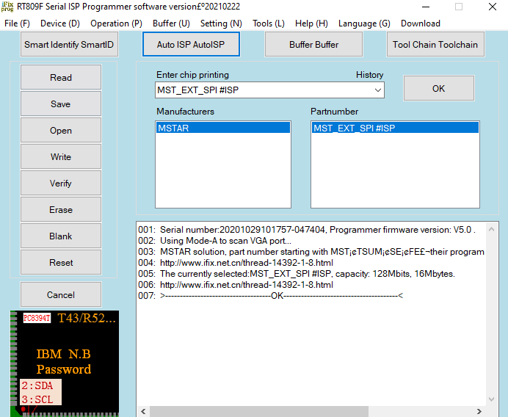The image size is (508, 417).
Task: Click the Tool Chain Toolchain button
Action: click(435, 44)
